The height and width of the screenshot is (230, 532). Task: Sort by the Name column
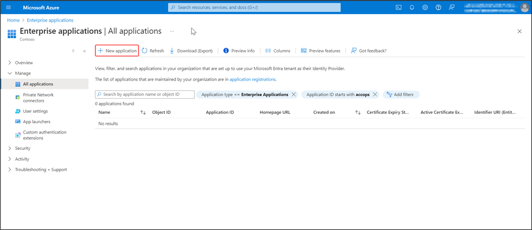pyautogui.click(x=143, y=113)
